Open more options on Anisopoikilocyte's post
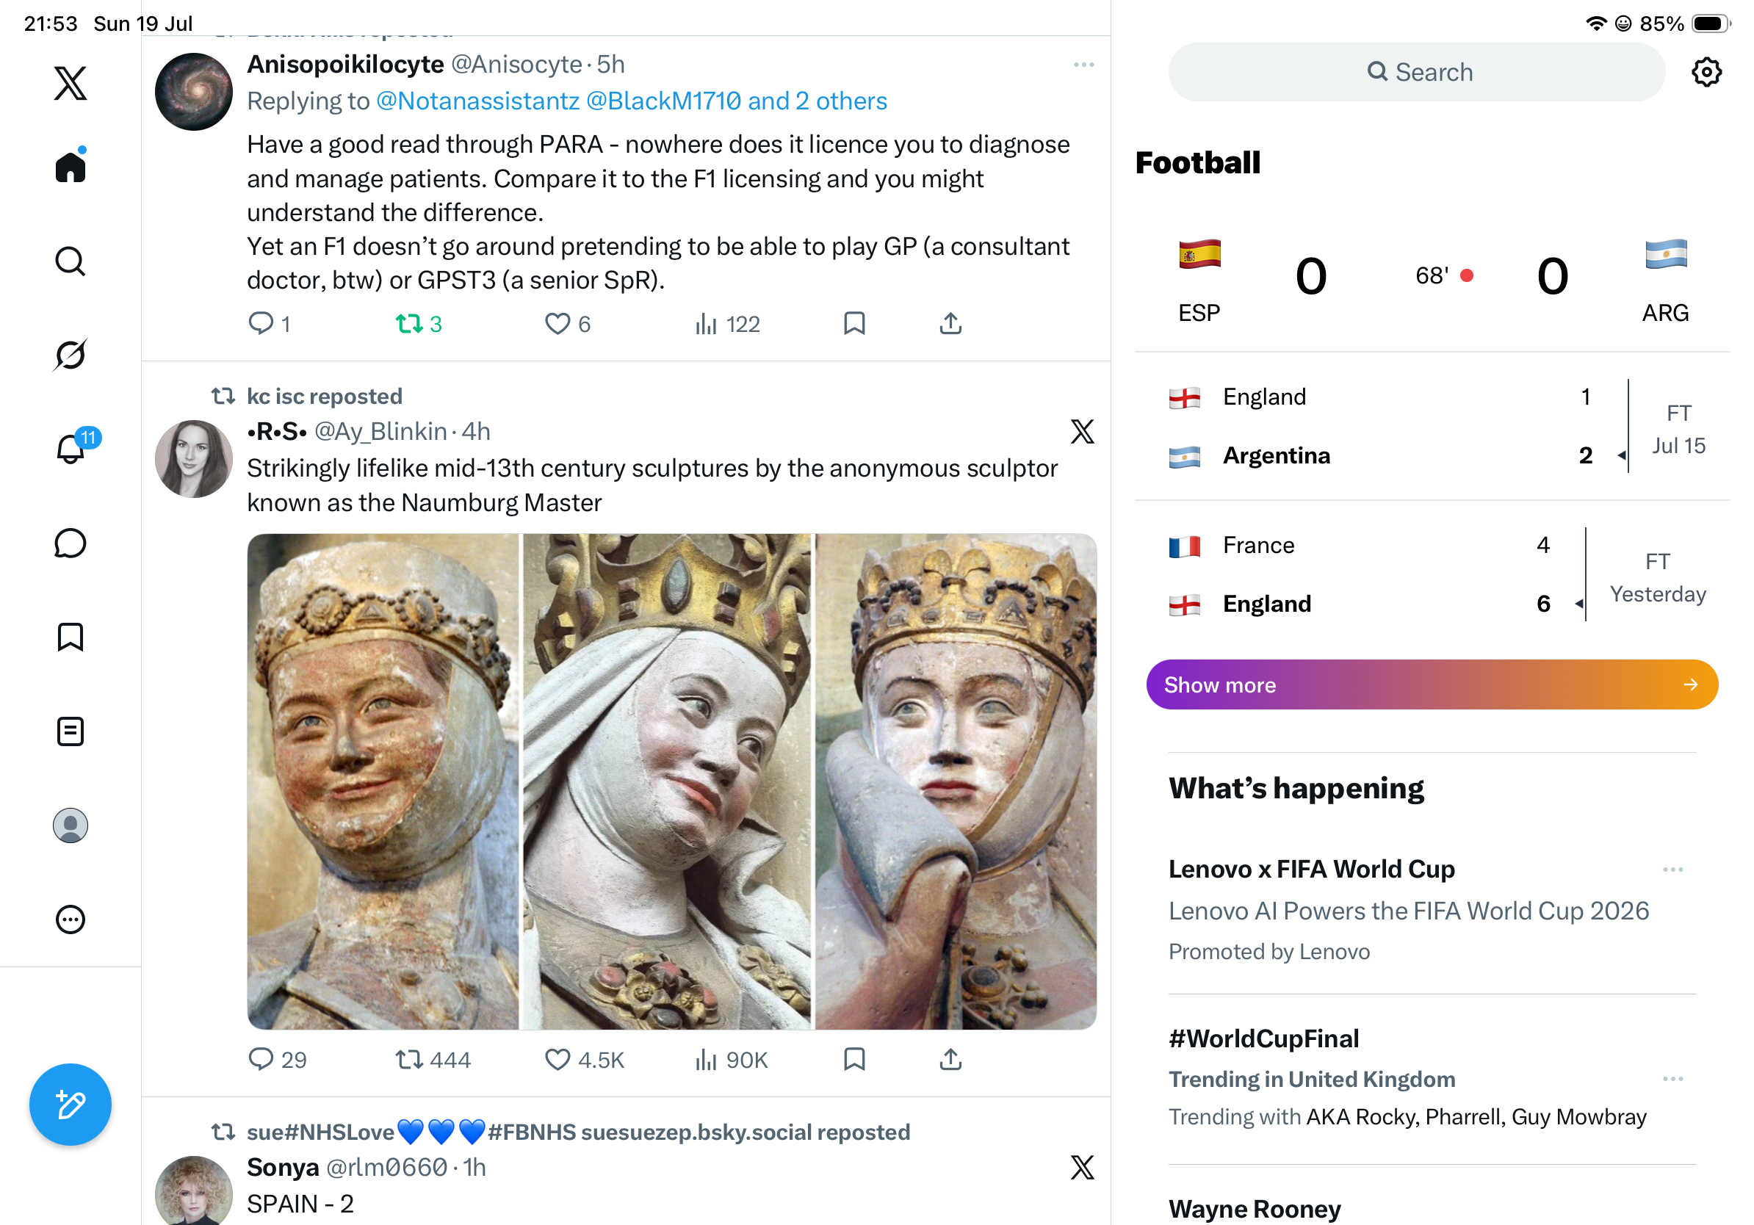The image size is (1754, 1225). coord(1083,65)
